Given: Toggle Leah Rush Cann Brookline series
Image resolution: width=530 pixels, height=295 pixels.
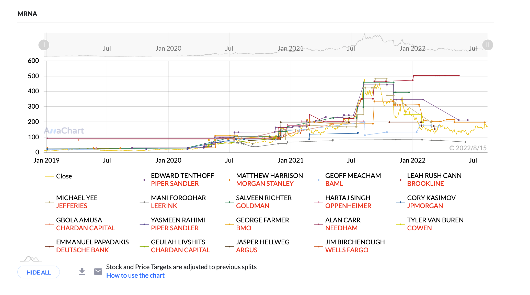Looking at the screenshot, I should (x=429, y=180).
